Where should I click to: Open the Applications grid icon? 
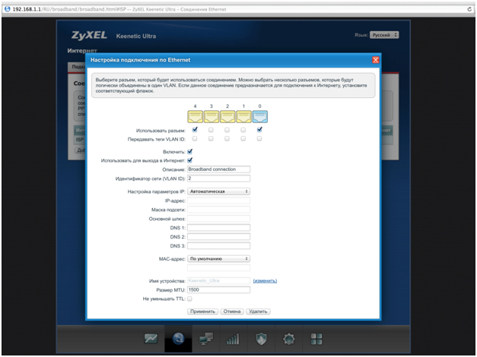click(316, 339)
